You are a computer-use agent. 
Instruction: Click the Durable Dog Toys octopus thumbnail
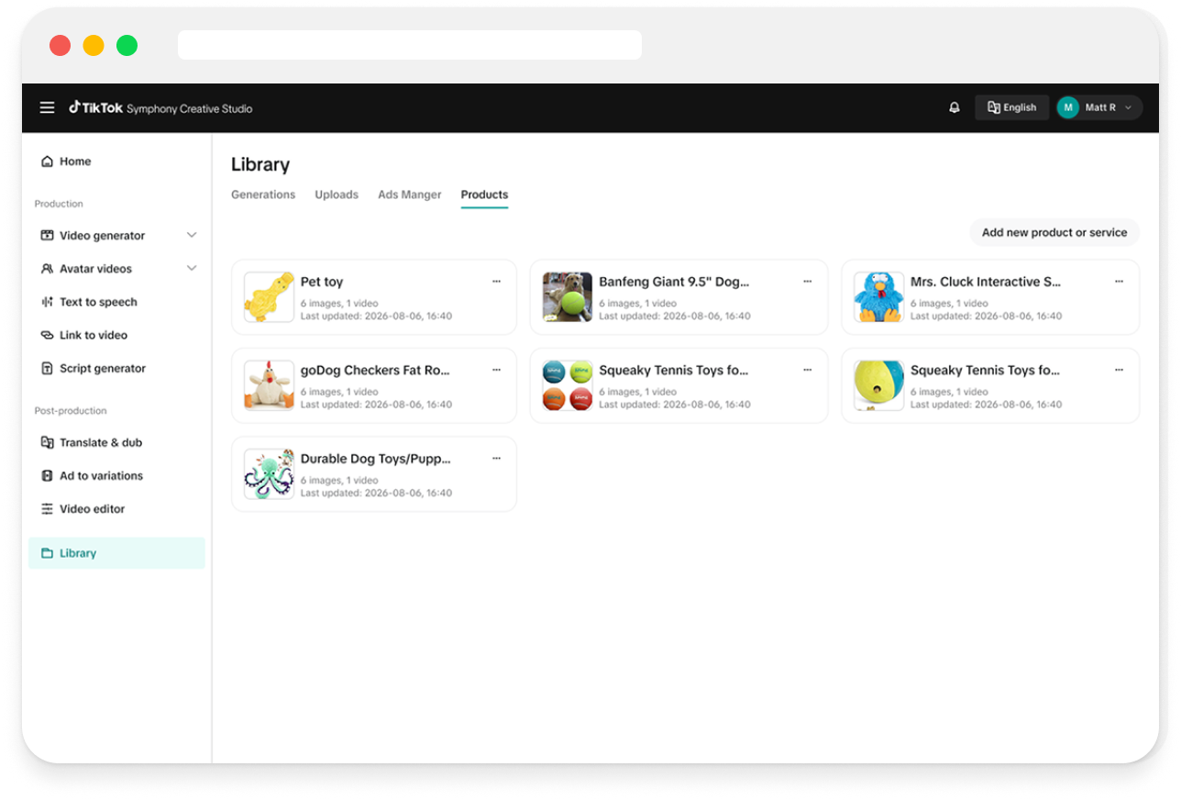click(269, 474)
